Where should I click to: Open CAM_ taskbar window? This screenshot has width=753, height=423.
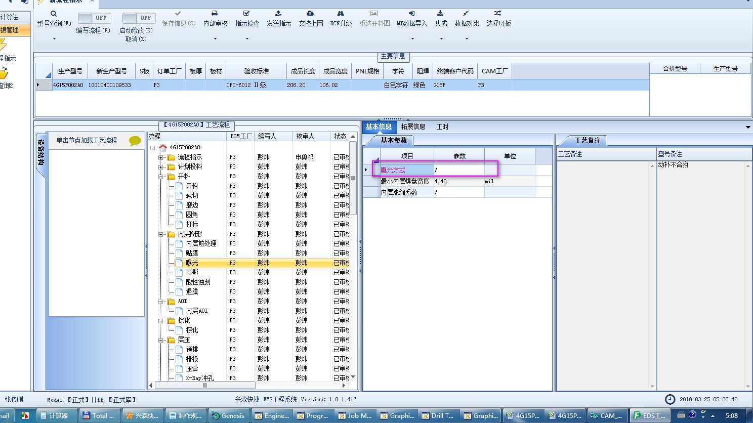point(607,416)
